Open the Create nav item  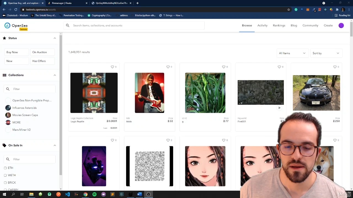pos(328,26)
